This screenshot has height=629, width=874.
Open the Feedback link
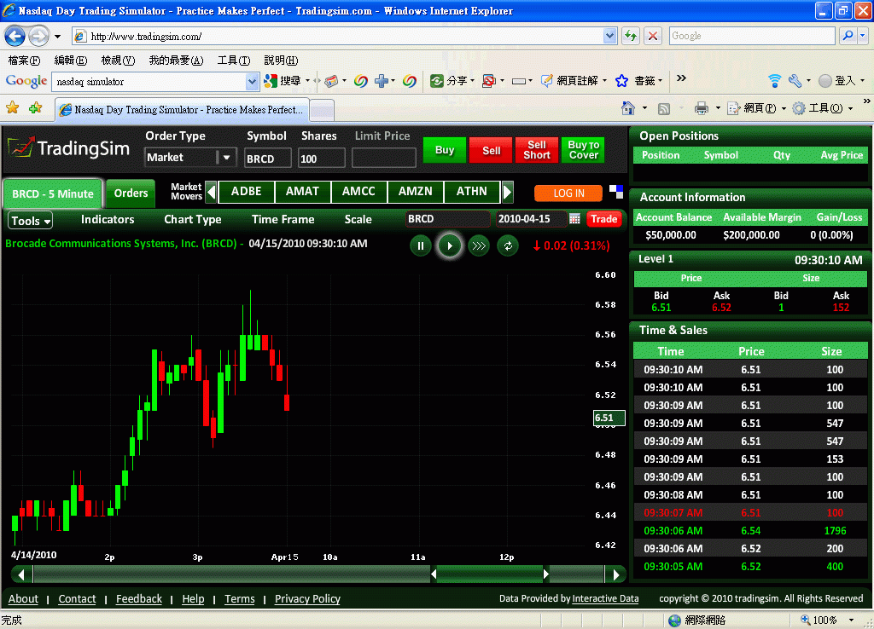click(139, 599)
